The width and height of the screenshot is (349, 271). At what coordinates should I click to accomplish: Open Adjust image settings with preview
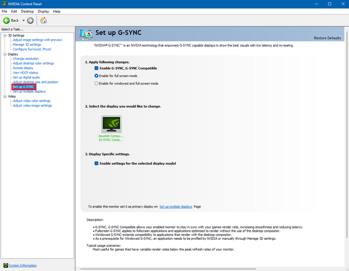click(x=37, y=40)
